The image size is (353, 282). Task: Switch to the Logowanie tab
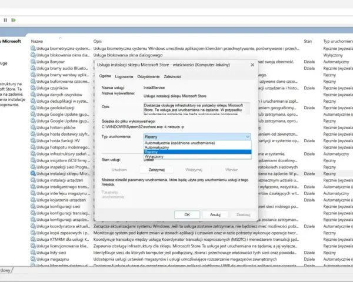[124, 77]
